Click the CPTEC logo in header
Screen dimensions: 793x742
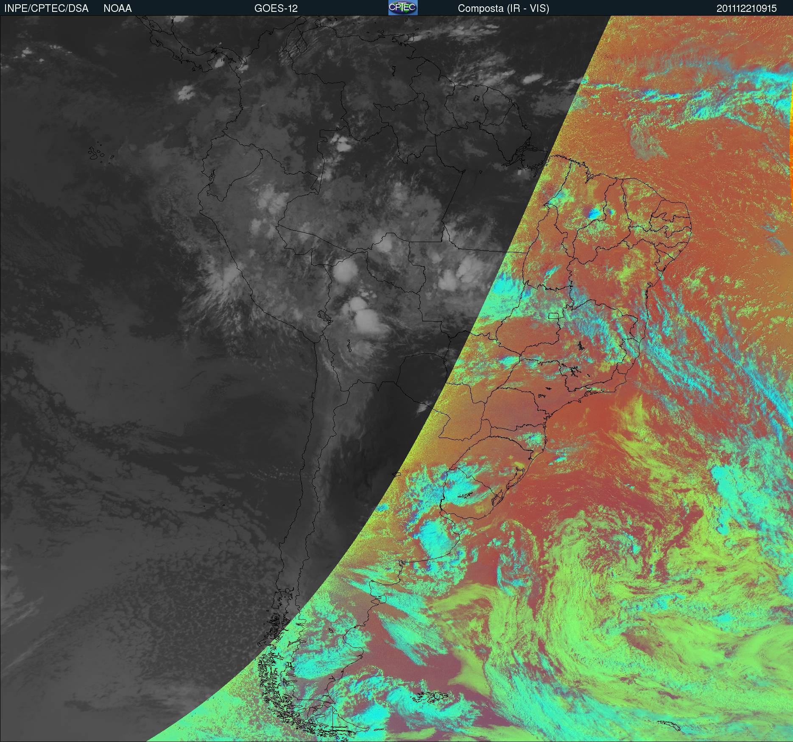[x=403, y=8]
